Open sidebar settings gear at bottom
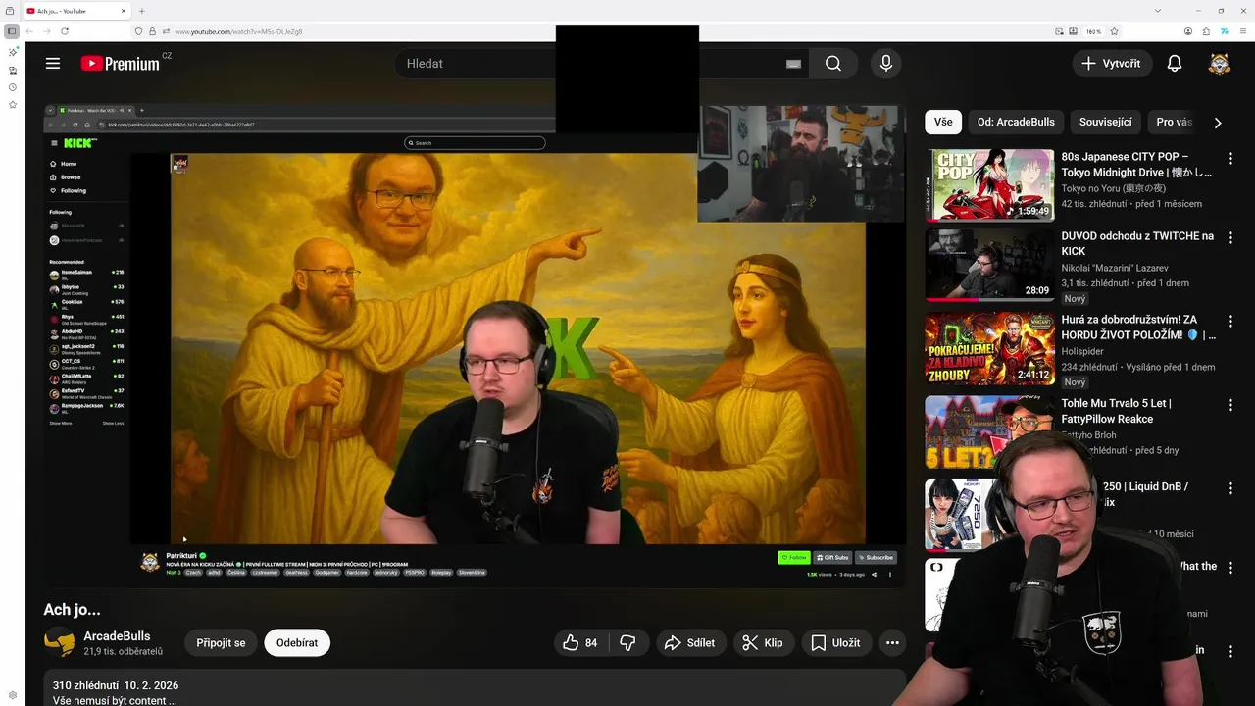 point(13,695)
